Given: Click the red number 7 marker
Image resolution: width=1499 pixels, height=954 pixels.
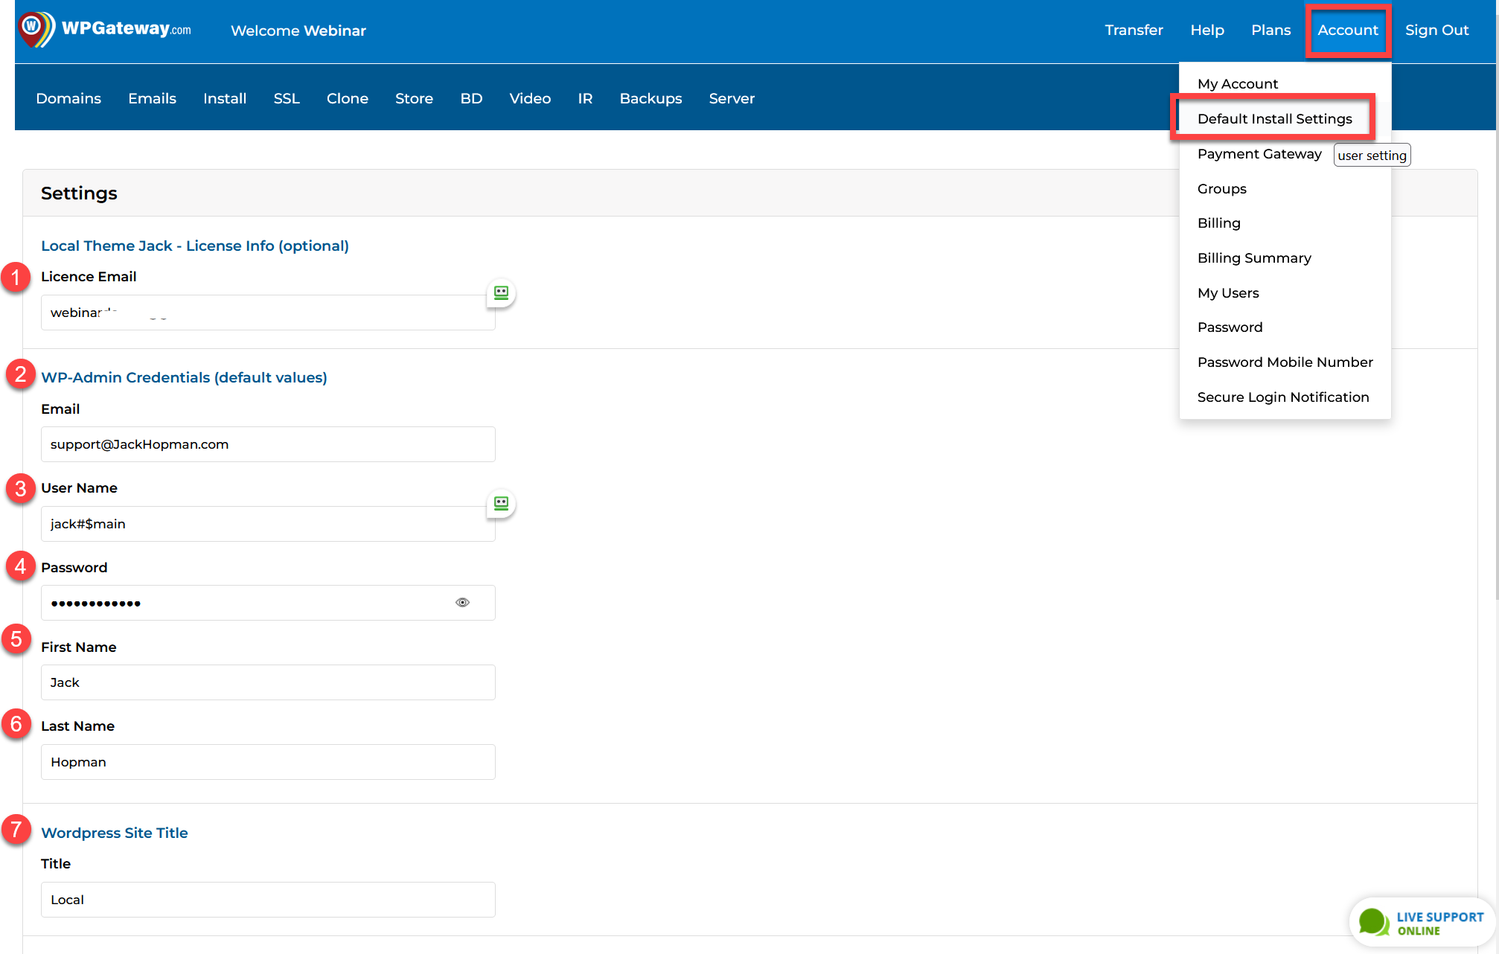Looking at the screenshot, I should (x=16, y=830).
